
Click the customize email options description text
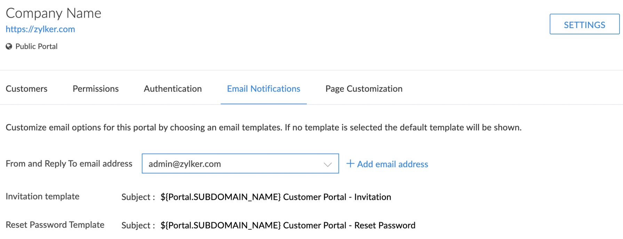(263, 127)
